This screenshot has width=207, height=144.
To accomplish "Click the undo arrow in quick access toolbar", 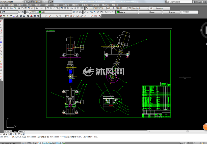I will [39, 2].
